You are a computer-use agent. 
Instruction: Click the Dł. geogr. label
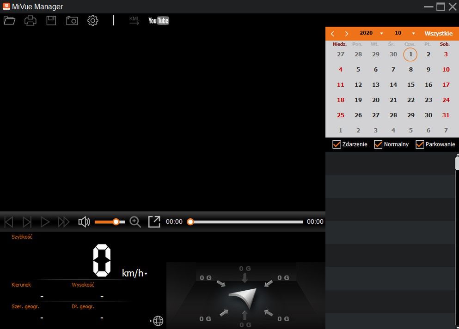point(83,306)
